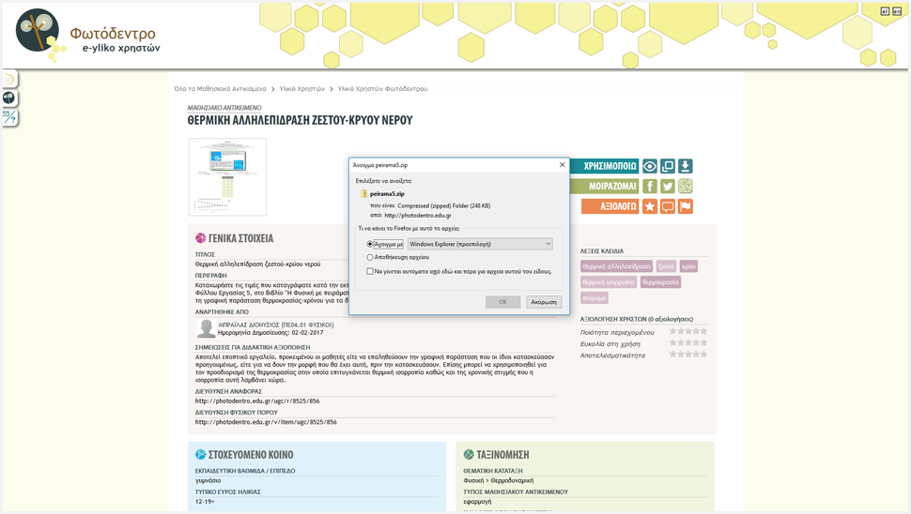
Task: Click the download arrow icon
Action: click(x=686, y=166)
